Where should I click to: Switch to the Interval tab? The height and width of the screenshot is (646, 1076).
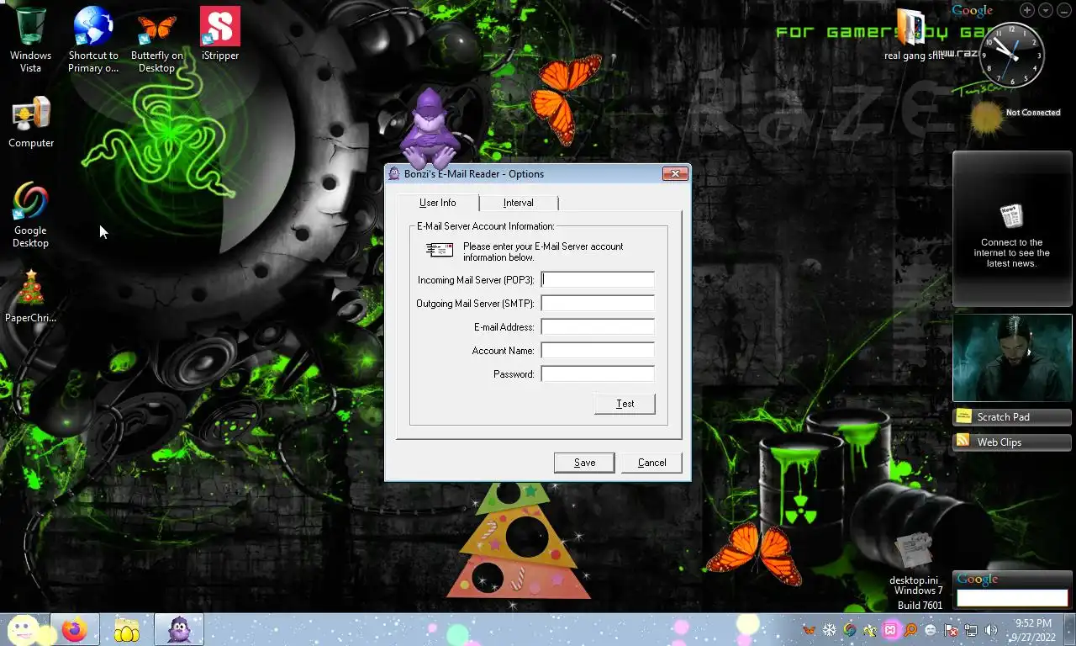[x=519, y=203]
